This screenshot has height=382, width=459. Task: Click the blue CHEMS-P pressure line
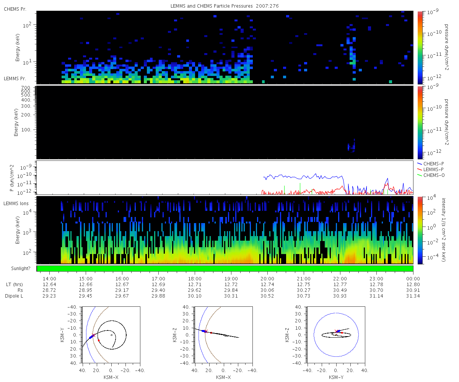302,176
